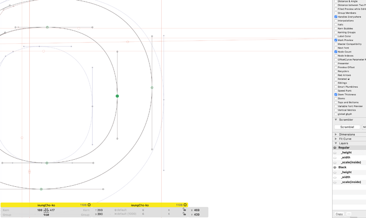Show the _scale(inside) layer under Regular
Screen dimensions: 366x218
coord(335,162)
